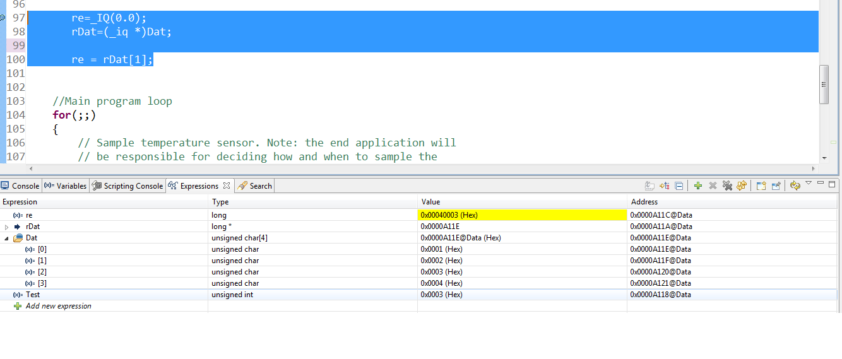
Task: Click line number 104 in editor gutter
Action: 16,115
